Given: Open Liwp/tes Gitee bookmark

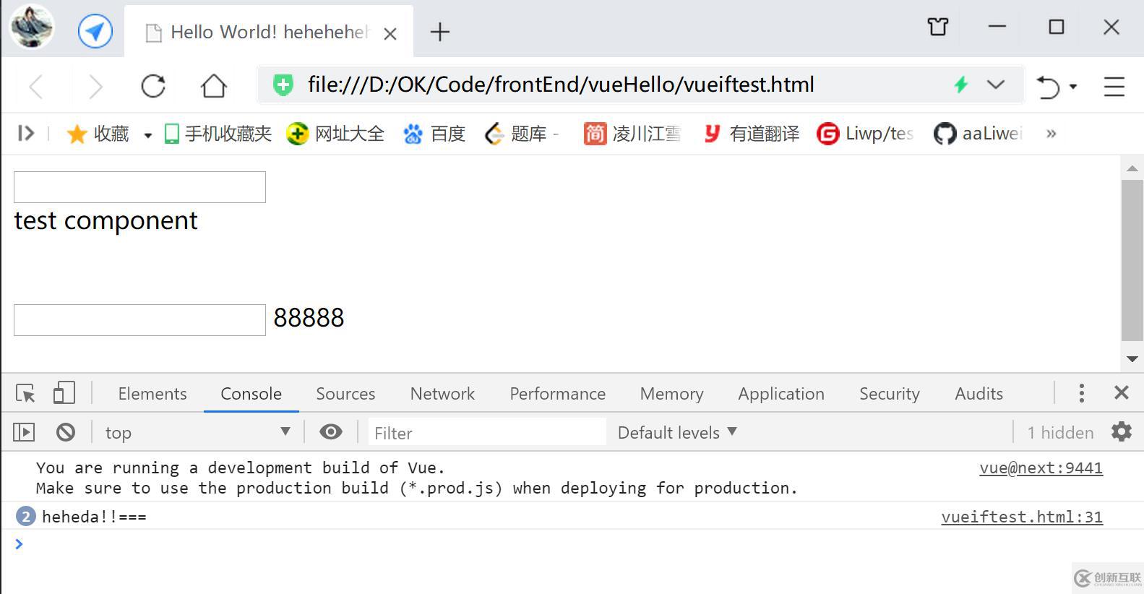Looking at the screenshot, I should point(865,134).
